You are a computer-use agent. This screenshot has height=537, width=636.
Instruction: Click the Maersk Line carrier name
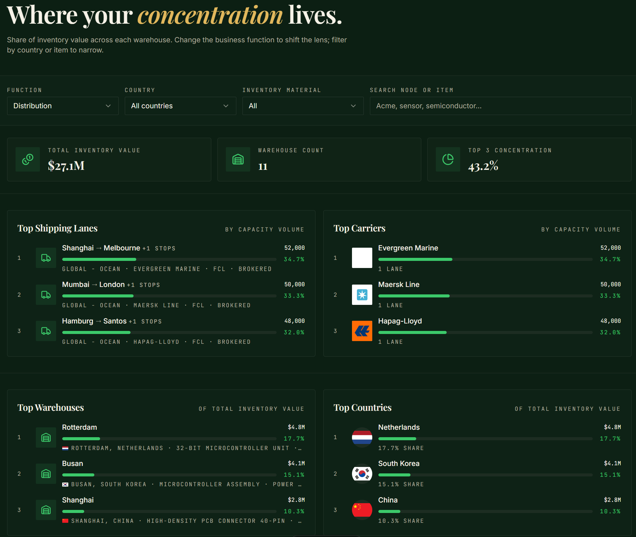pos(399,285)
